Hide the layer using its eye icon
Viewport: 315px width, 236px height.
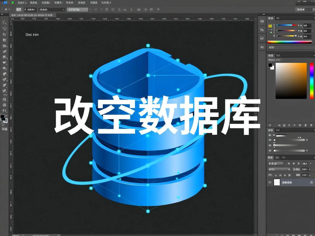(270, 182)
